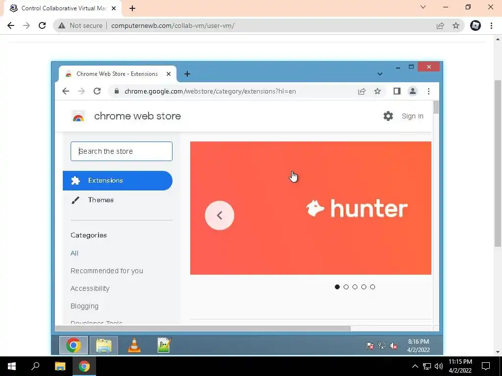Select the first carousel dot
Image resolution: width=502 pixels, height=376 pixels.
tap(337, 287)
